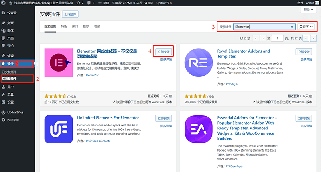Open the WP Royal author link
Viewport: 321px width, 172px height.
pos(232,84)
